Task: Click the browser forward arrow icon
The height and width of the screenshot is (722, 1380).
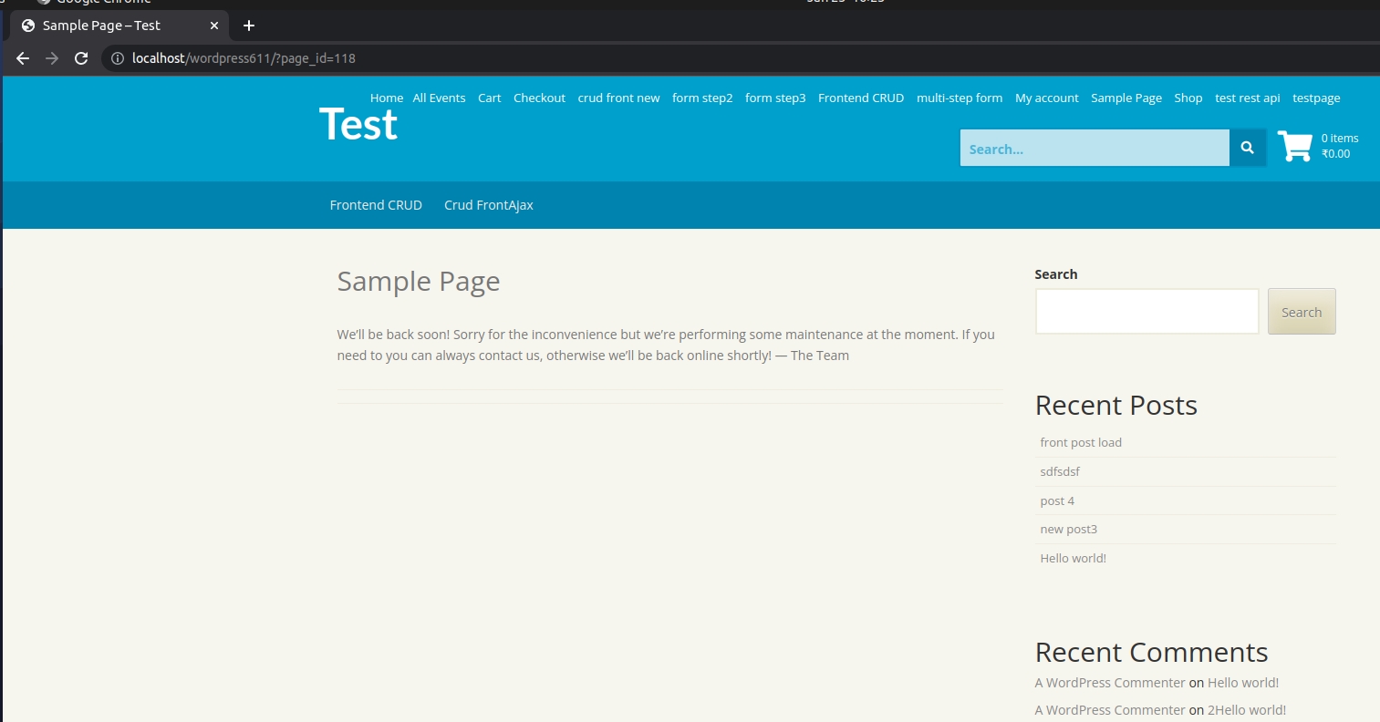Action: pyautogui.click(x=52, y=58)
